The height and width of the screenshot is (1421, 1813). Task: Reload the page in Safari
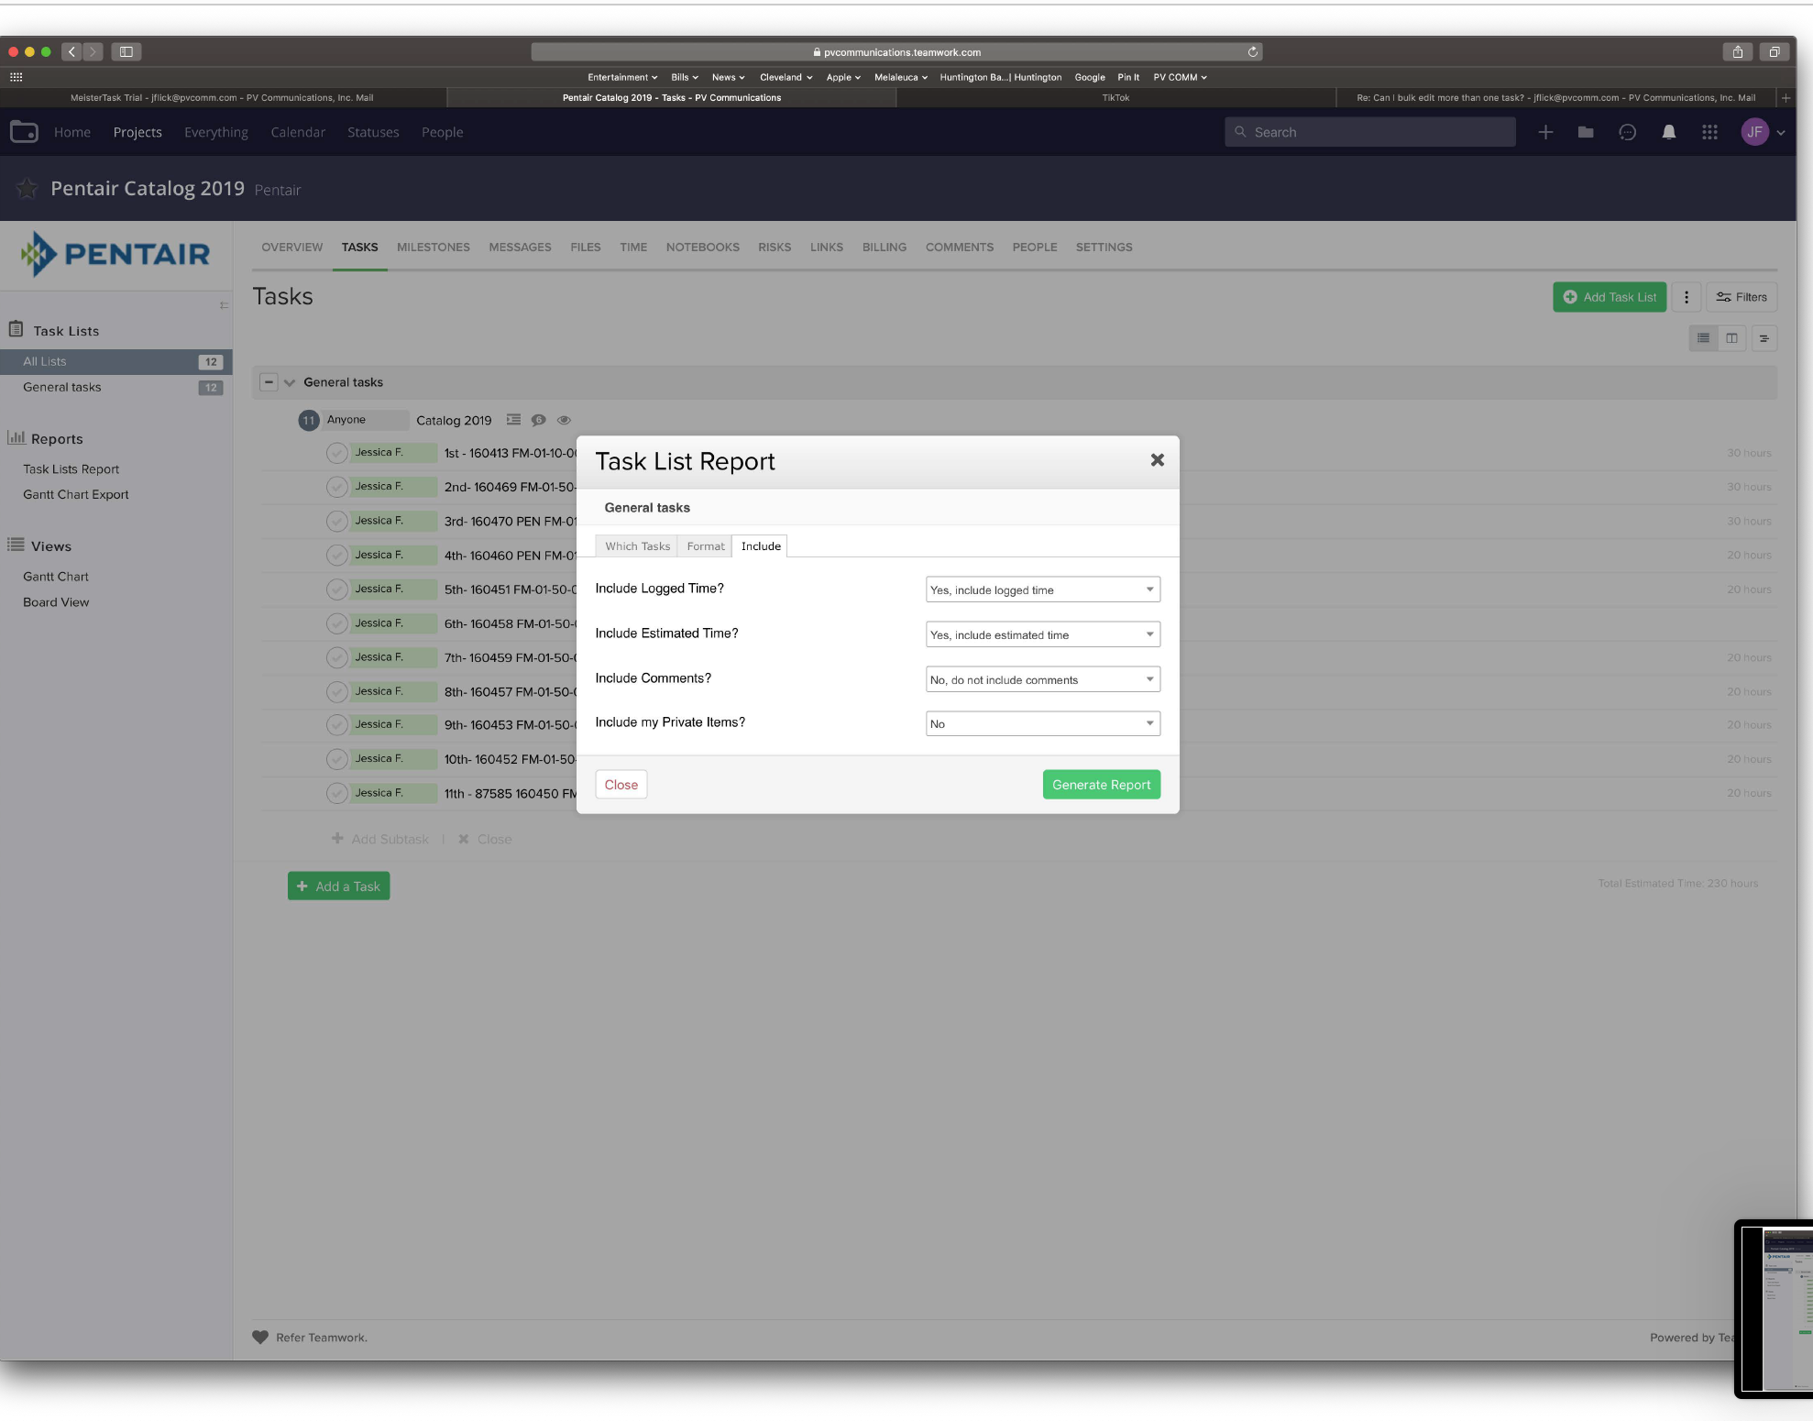1252,52
